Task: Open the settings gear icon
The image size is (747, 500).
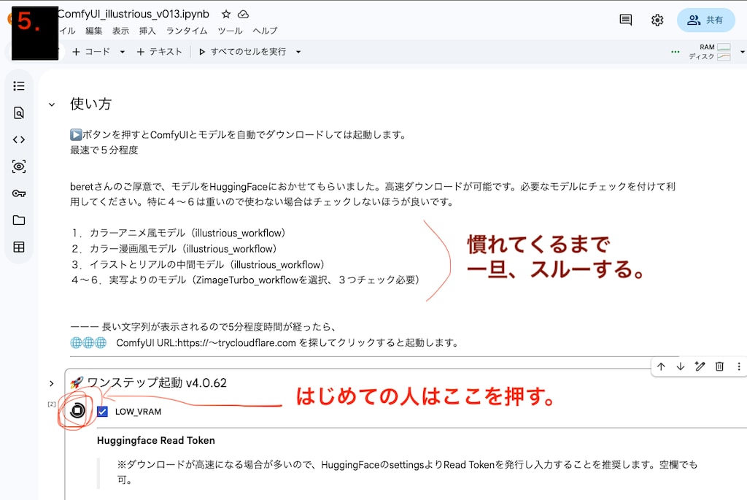Action: pyautogui.click(x=657, y=20)
